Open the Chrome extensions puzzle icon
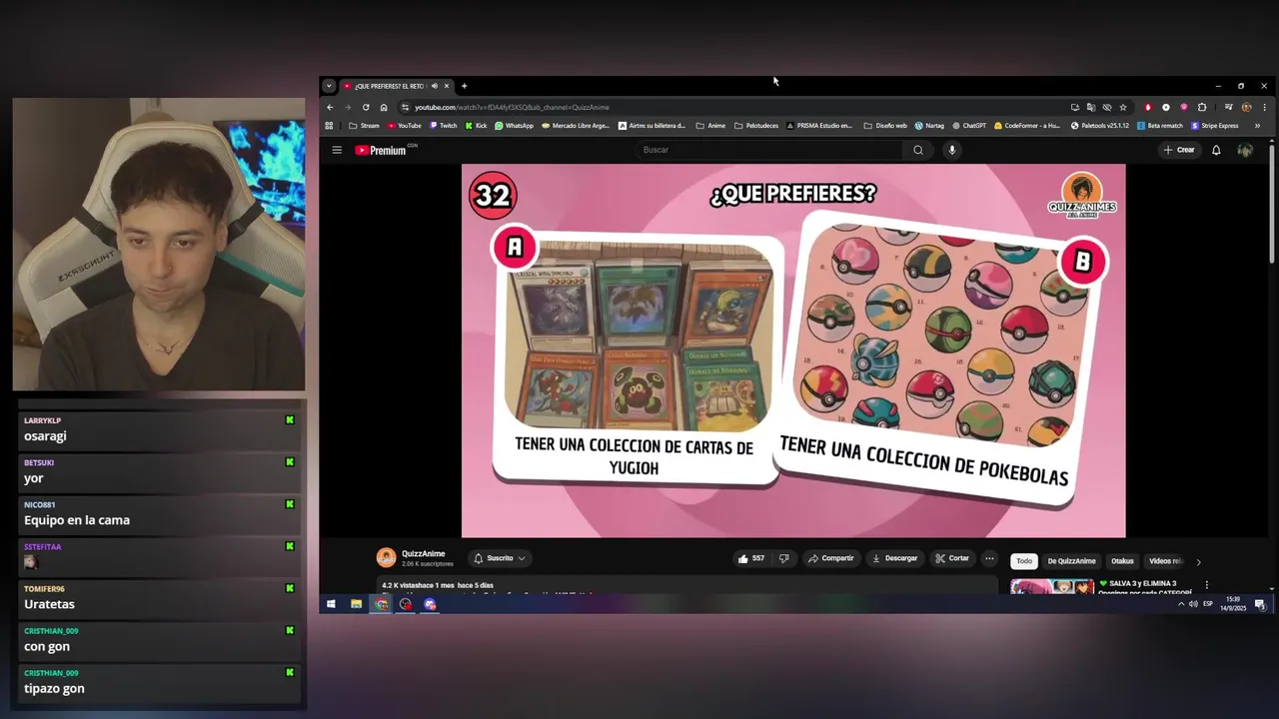The image size is (1279, 719). click(1202, 107)
